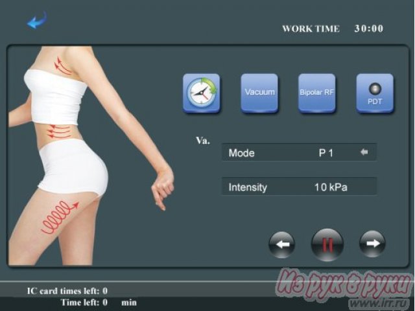415x311 pixels.
Task: Click the 30:00 work time value
Action: 368,29
